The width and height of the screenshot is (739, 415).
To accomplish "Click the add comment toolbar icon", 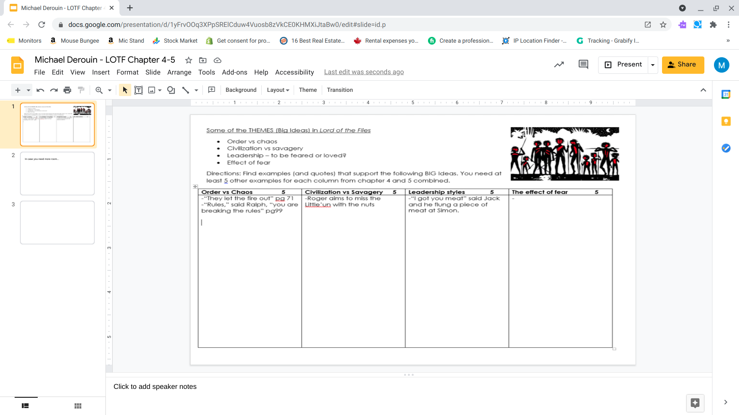I will [x=212, y=90].
